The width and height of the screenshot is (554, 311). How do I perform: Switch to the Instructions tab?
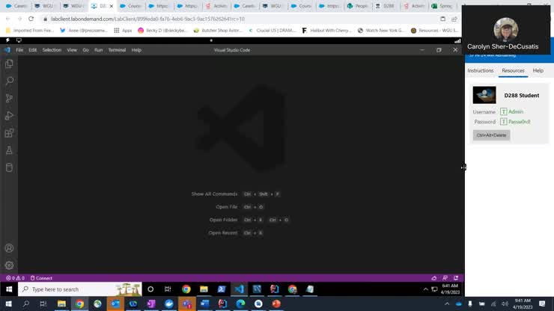coord(480,70)
